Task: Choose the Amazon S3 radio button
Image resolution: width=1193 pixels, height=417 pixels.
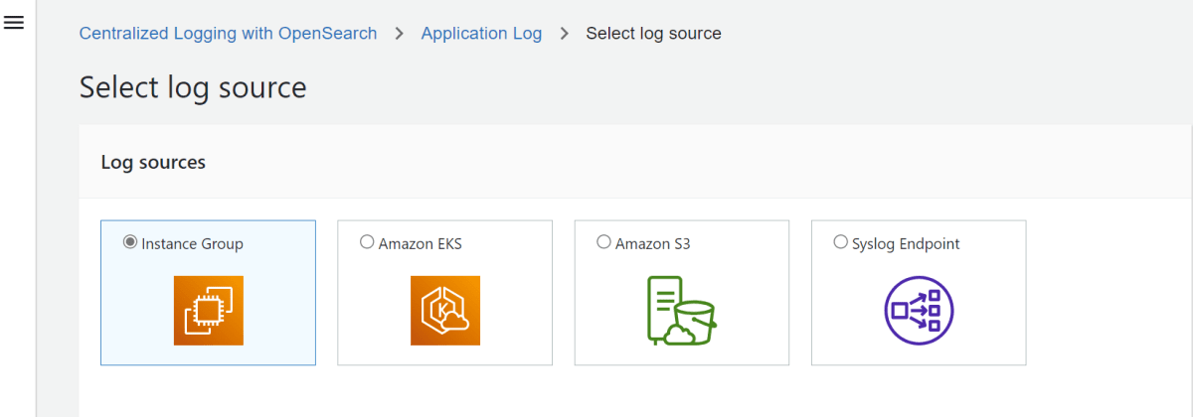Action: [603, 242]
